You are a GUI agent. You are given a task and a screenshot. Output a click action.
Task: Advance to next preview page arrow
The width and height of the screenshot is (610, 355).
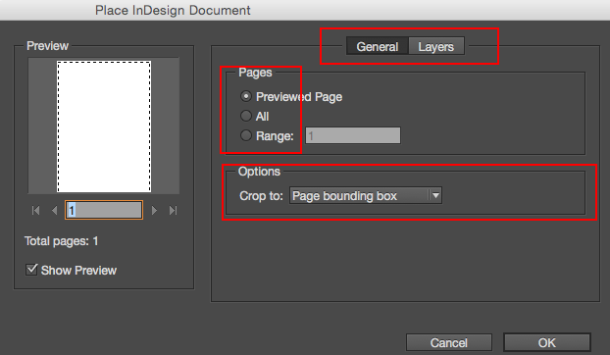coord(154,211)
